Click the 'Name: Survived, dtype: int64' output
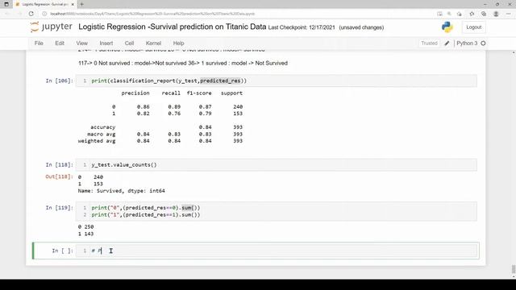The image size is (516, 290). (x=122, y=191)
